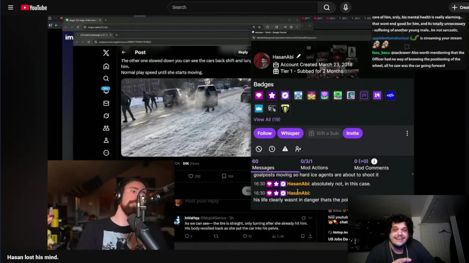Open View All (19) badges link
This screenshot has width=469, height=263.
(267, 119)
